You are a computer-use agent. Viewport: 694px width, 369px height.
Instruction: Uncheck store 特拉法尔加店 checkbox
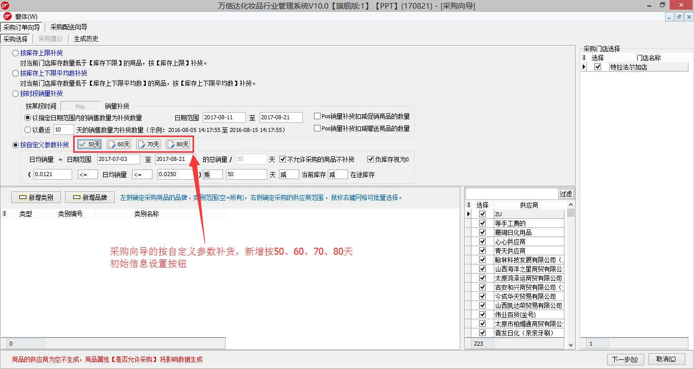point(598,67)
